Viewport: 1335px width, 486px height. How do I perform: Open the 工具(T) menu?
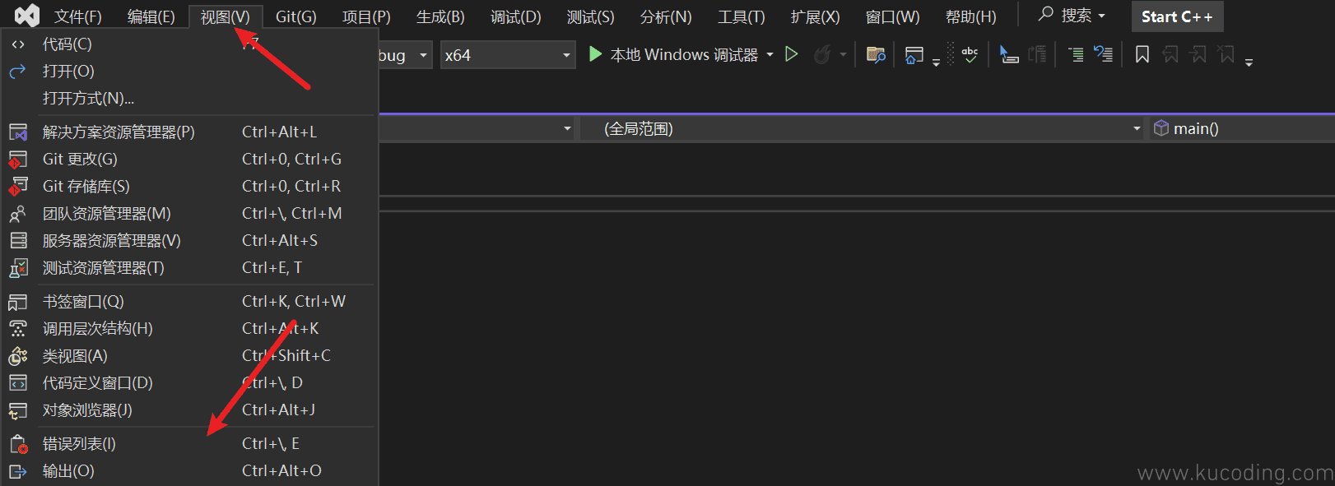[x=741, y=17]
